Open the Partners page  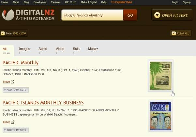tap(55, 2)
